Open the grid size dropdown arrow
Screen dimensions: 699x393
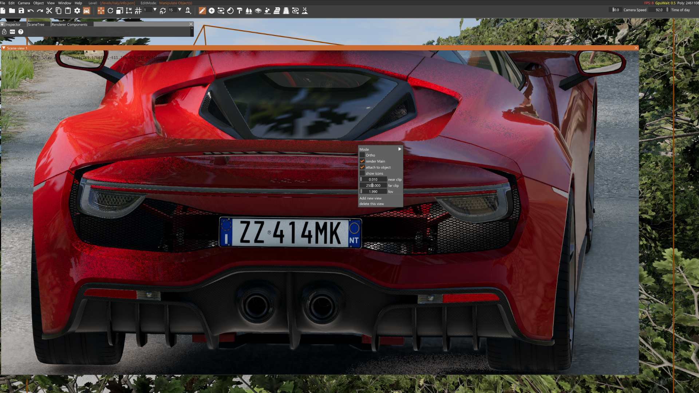click(x=155, y=10)
